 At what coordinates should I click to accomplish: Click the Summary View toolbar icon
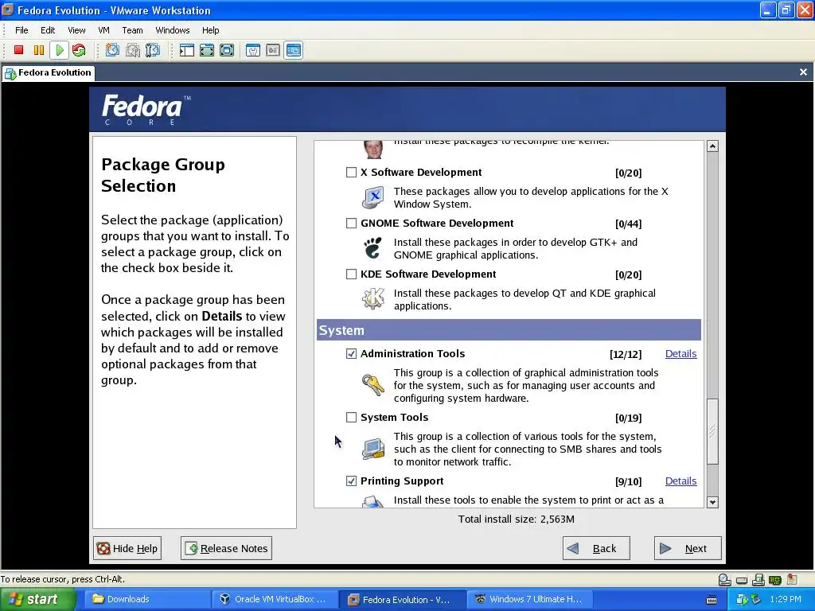(253, 50)
